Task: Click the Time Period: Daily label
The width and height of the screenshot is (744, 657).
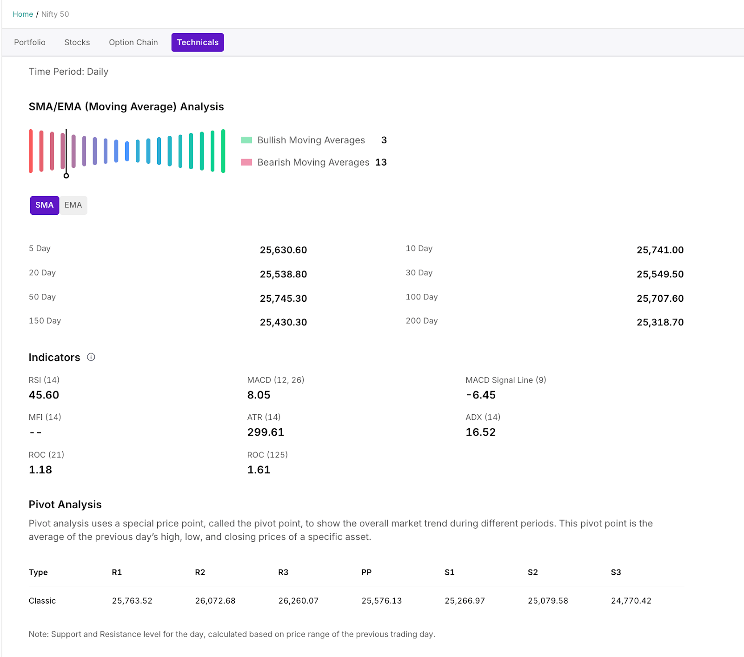Action: pyautogui.click(x=68, y=72)
